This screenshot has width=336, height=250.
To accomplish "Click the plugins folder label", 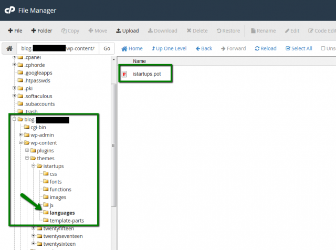I will (46, 151).
